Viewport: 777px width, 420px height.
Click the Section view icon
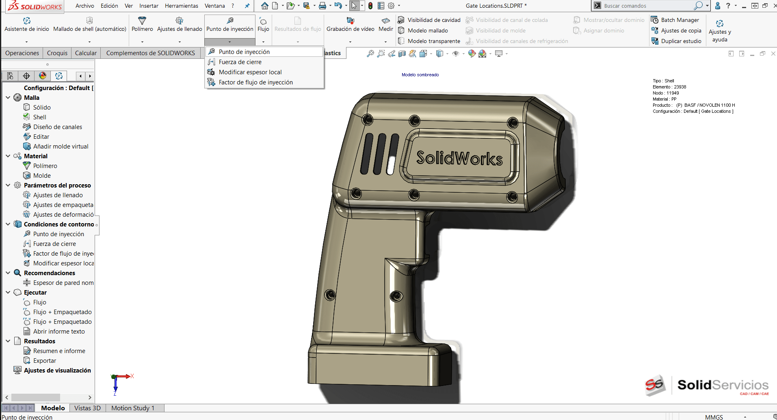402,54
